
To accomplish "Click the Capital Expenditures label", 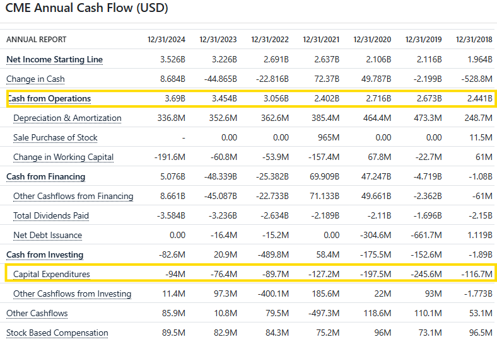I will pos(52,275).
